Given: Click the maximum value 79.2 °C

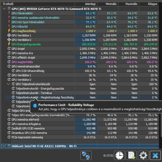Looking at the screenshot, I should 132,22.
